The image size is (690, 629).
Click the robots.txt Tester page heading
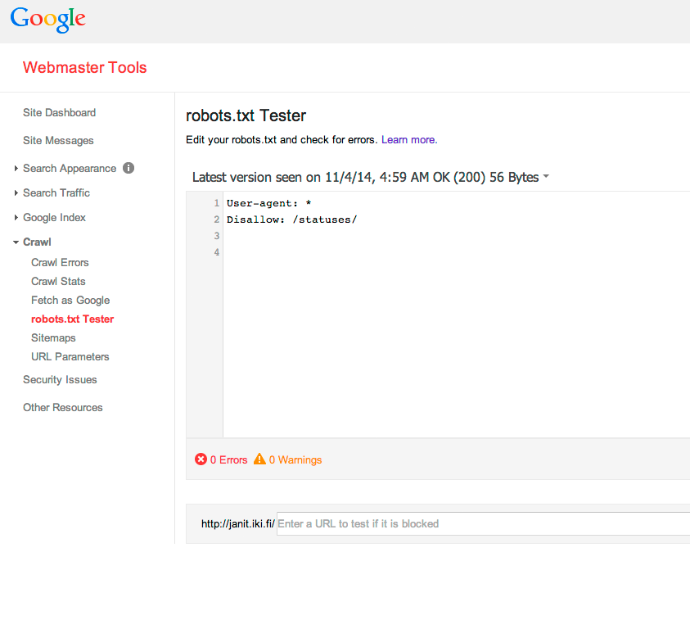click(x=246, y=115)
